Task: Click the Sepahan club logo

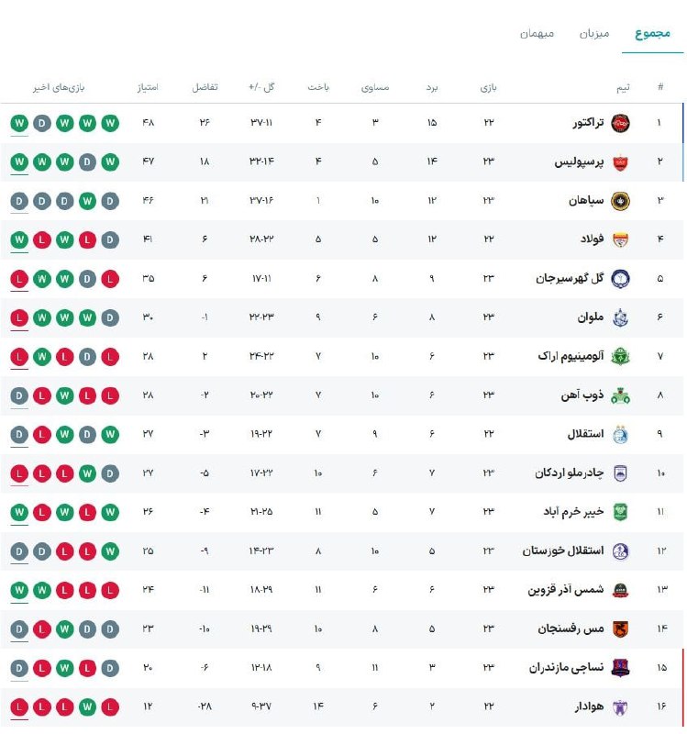Action: pyautogui.click(x=620, y=201)
